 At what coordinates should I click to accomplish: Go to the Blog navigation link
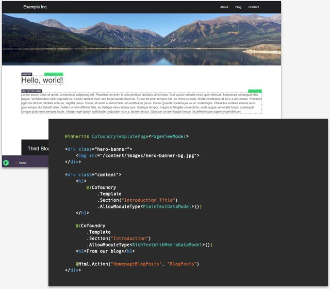[238, 7]
